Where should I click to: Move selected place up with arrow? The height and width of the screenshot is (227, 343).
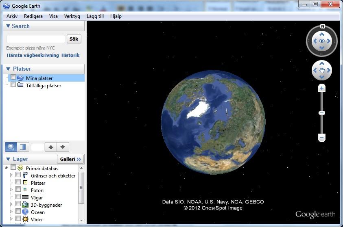(x=51, y=147)
